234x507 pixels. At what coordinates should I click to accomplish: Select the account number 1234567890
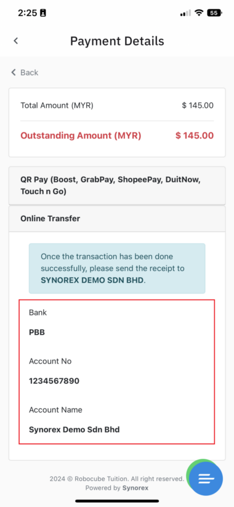click(x=54, y=381)
